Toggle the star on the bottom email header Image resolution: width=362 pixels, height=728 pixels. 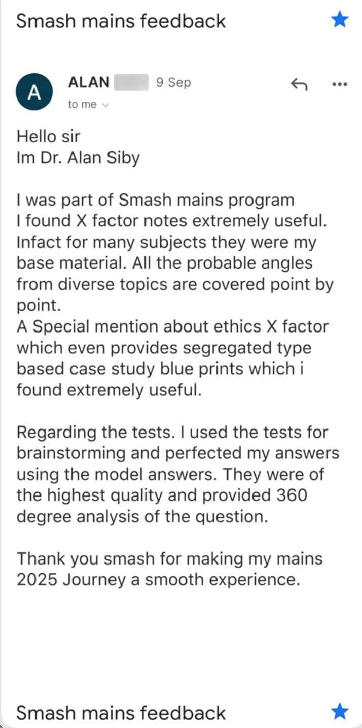pos(339,712)
